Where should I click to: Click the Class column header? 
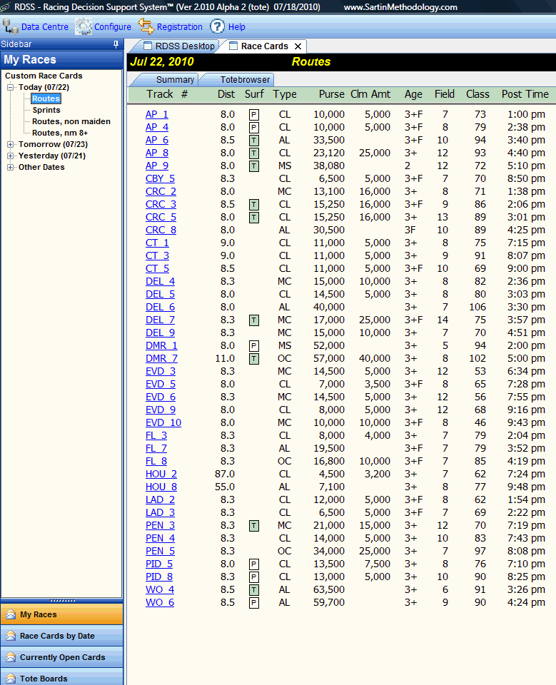coord(477,94)
